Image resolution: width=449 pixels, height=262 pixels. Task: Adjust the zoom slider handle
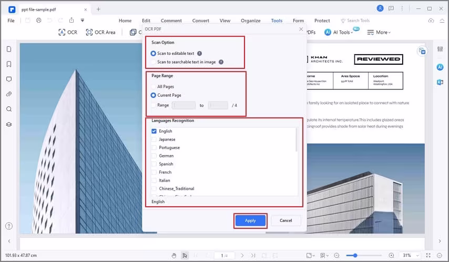coord(355,255)
